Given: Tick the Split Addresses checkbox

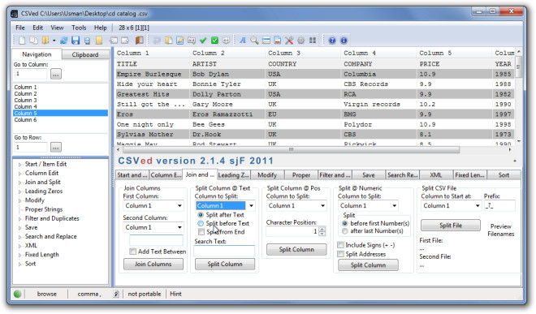Looking at the screenshot, I should pos(340,254).
